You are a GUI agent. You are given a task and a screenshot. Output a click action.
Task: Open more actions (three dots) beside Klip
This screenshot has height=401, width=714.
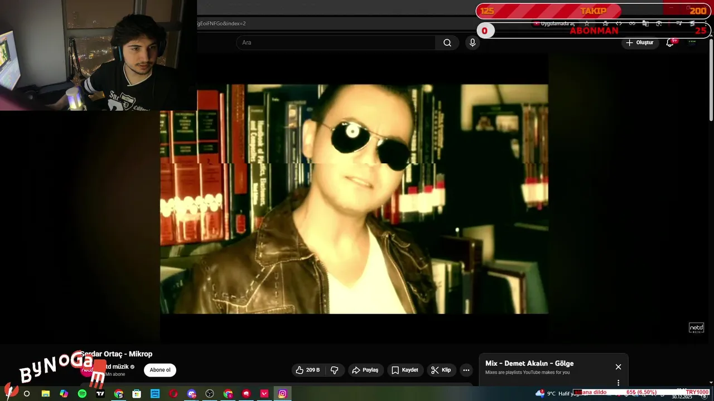point(466,370)
